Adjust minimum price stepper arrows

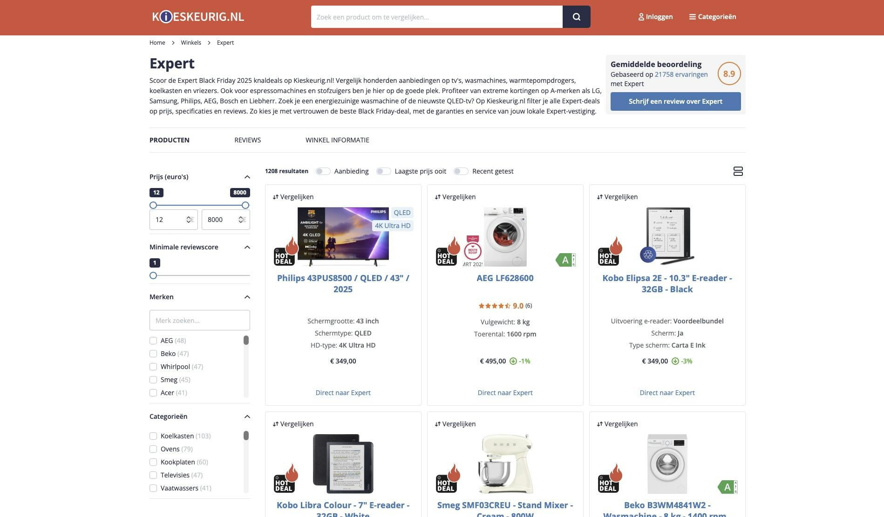click(x=189, y=220)
